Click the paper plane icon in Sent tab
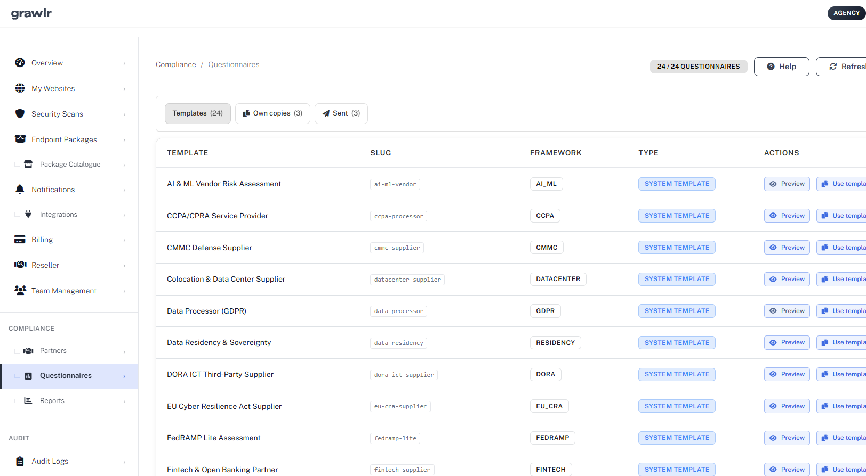 pos(326,113)
